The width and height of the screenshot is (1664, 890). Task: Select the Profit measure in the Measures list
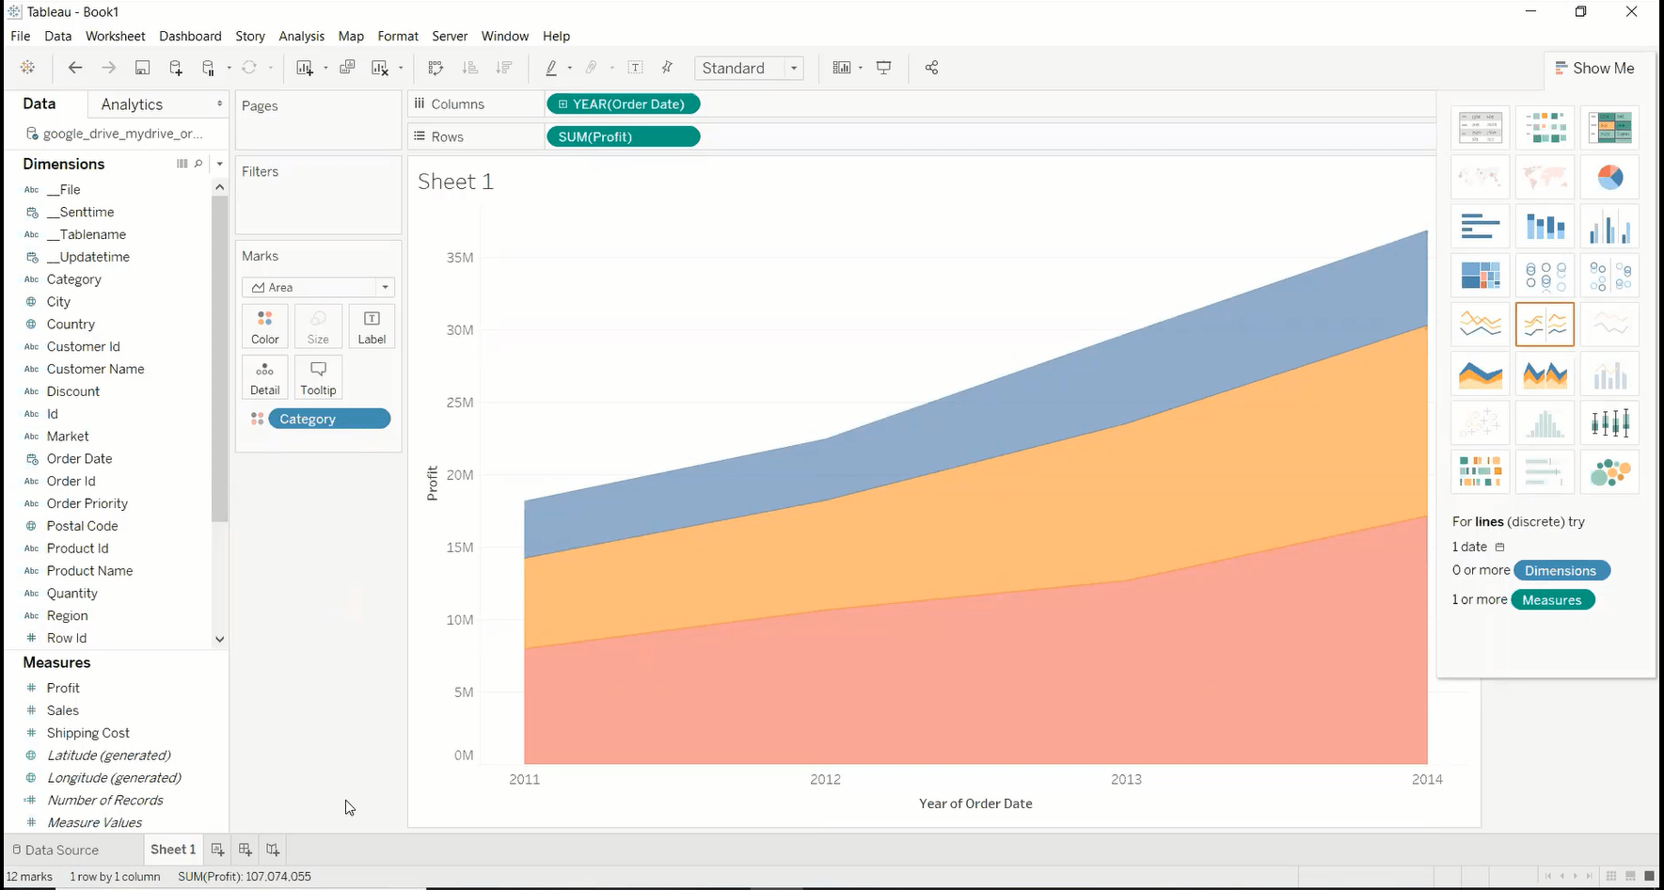click(63, 687)
